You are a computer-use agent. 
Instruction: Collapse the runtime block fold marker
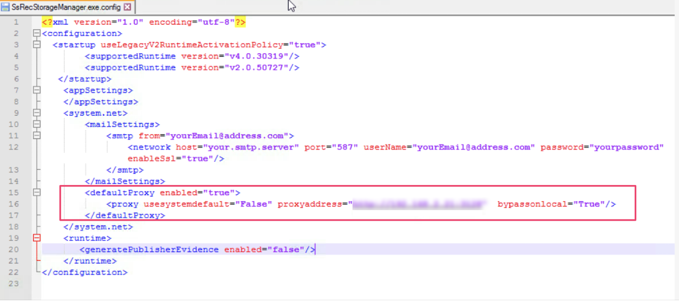37,238
